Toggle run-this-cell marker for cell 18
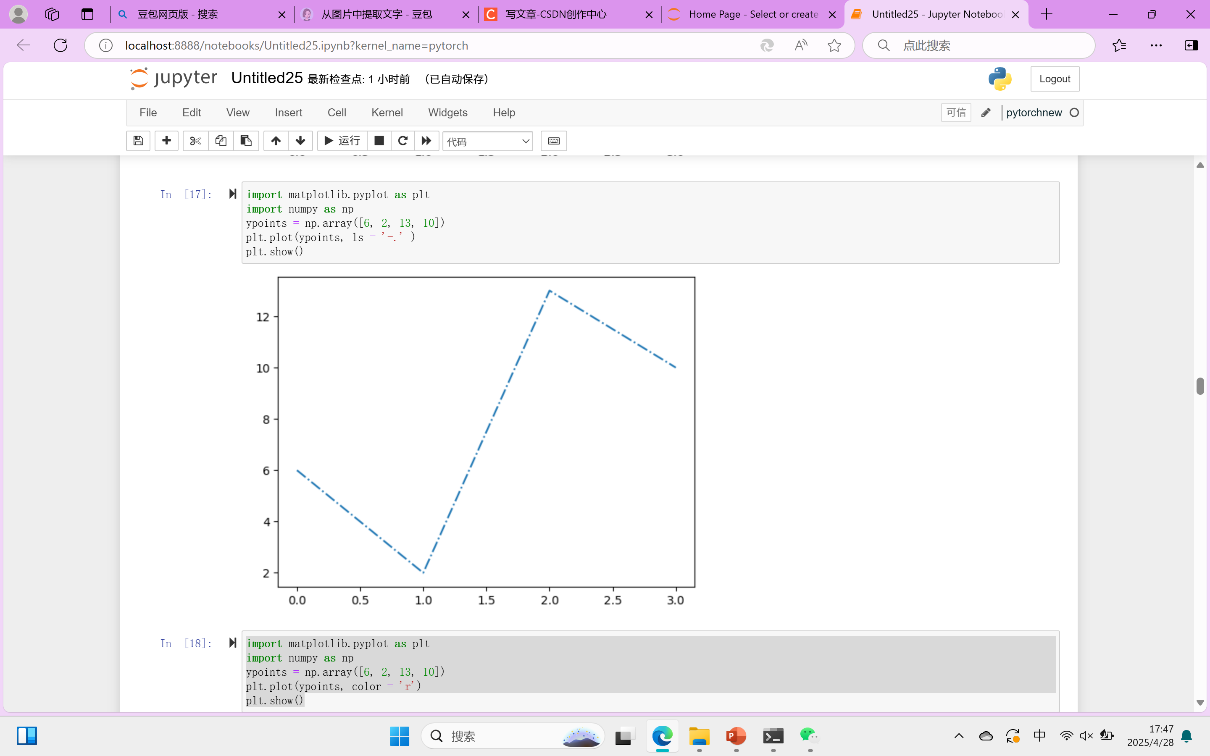This screenshot has height=756, width=1210. pos(232,643)
